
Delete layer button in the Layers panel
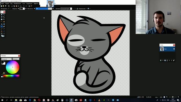pyautogui.click(x=163, y=60)
